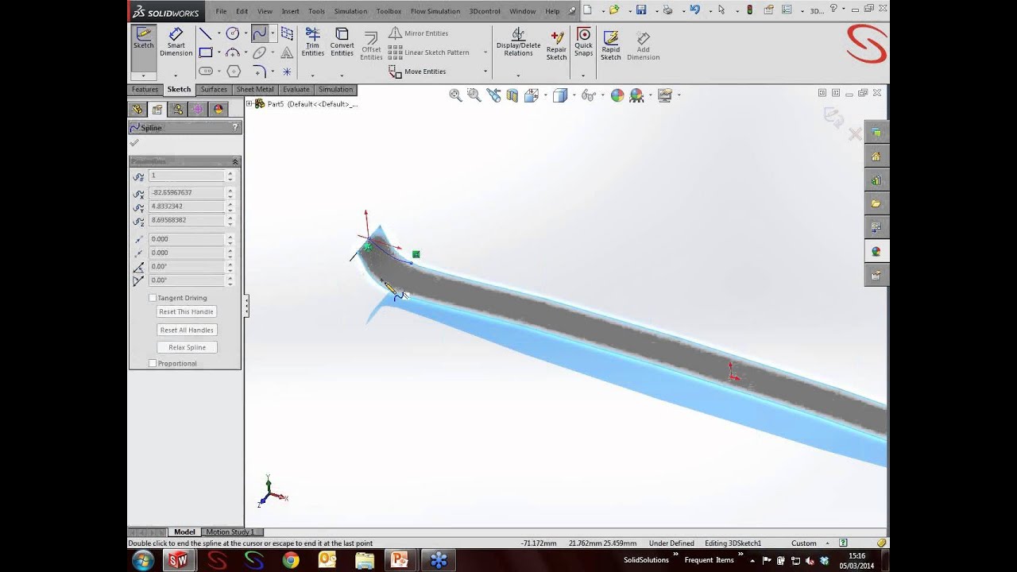Enable the Tangent Driving checkbox
The height and width of the screenshot is (572, 1017).
coord(153,298)
